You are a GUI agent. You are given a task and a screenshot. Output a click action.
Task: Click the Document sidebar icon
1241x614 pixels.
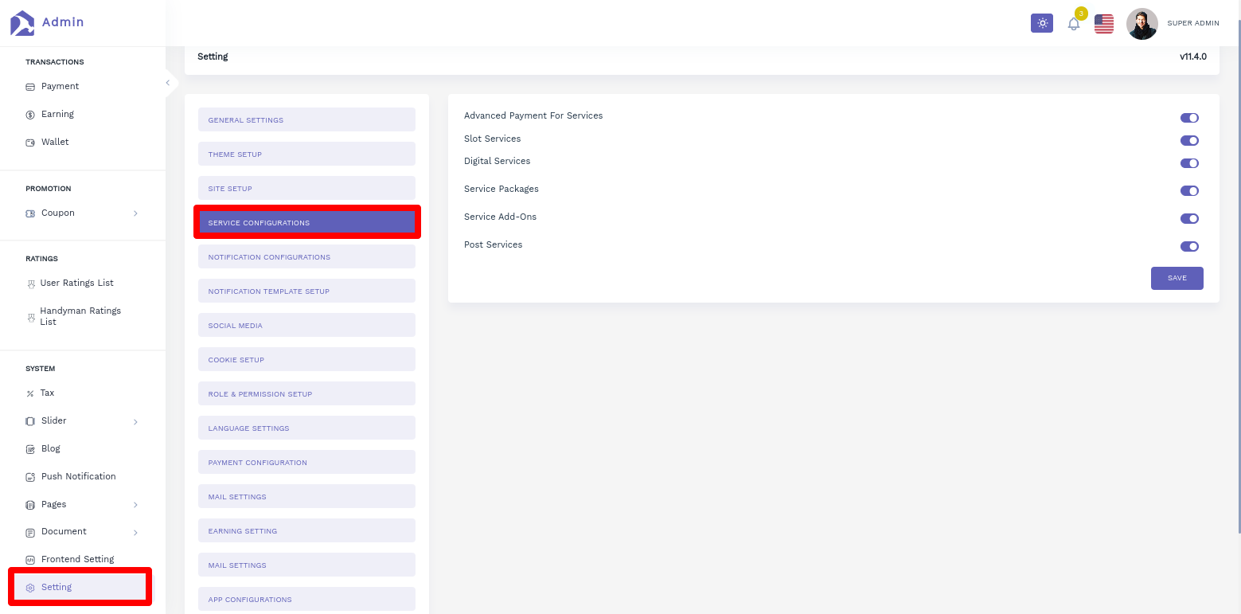30,532
